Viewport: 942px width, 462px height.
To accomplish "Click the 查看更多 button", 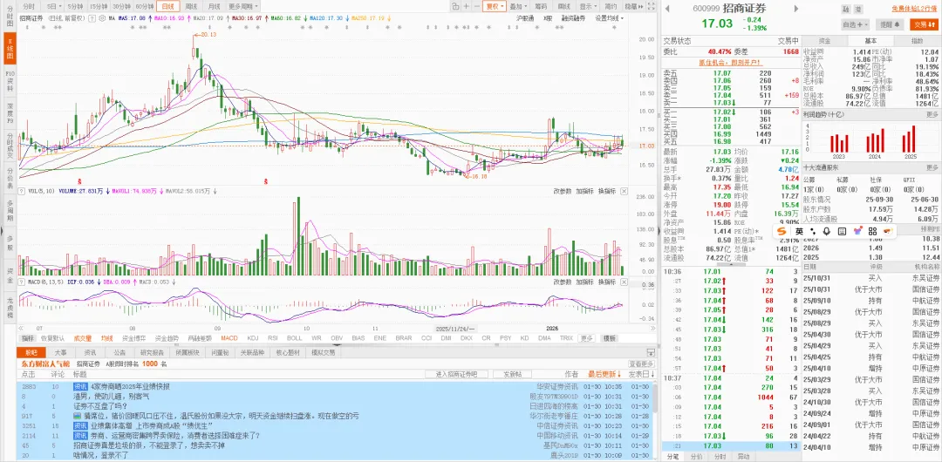I will coord(641,363).
